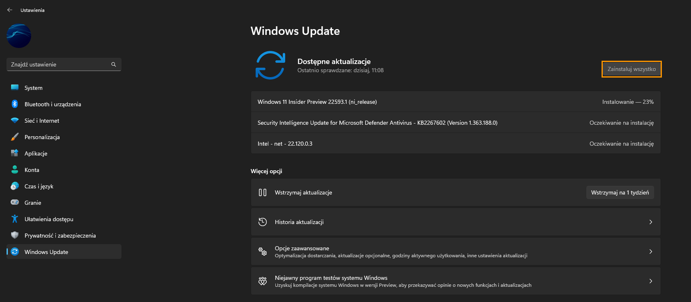Click the Personalizacja paintbrush icon
The image size is (691, 302).
(x=15, y=137)
